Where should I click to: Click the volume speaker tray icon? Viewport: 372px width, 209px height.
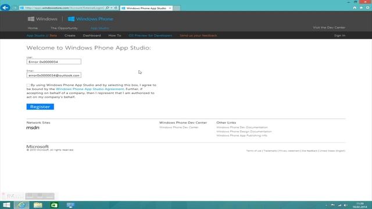click(346, 205)
